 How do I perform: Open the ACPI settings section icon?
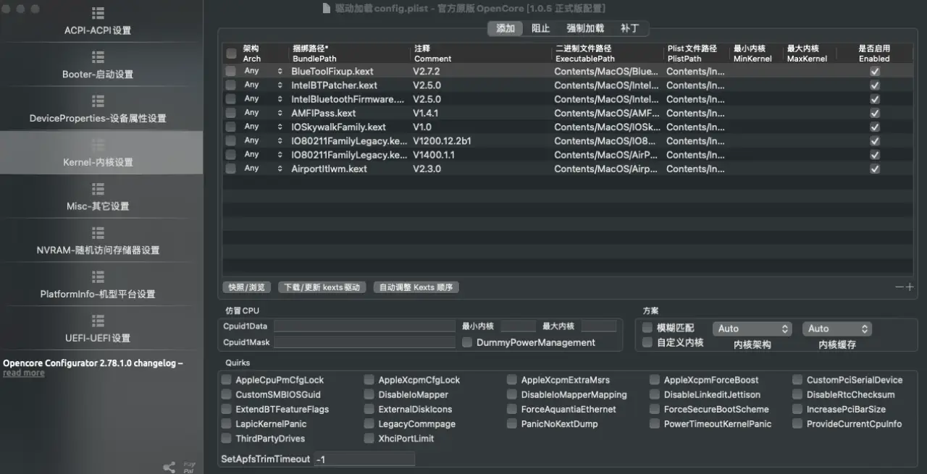pyautogui.click(x=98, y=14)
